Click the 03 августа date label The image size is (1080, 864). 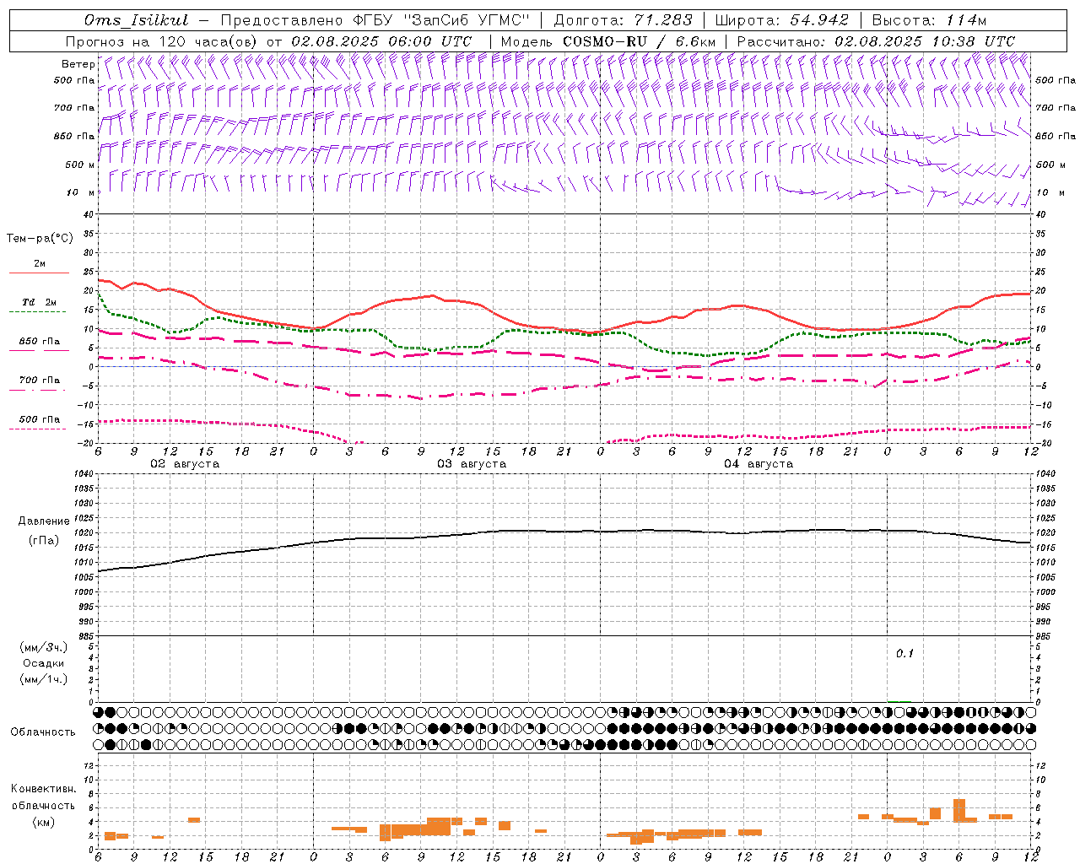coord(472,464)
